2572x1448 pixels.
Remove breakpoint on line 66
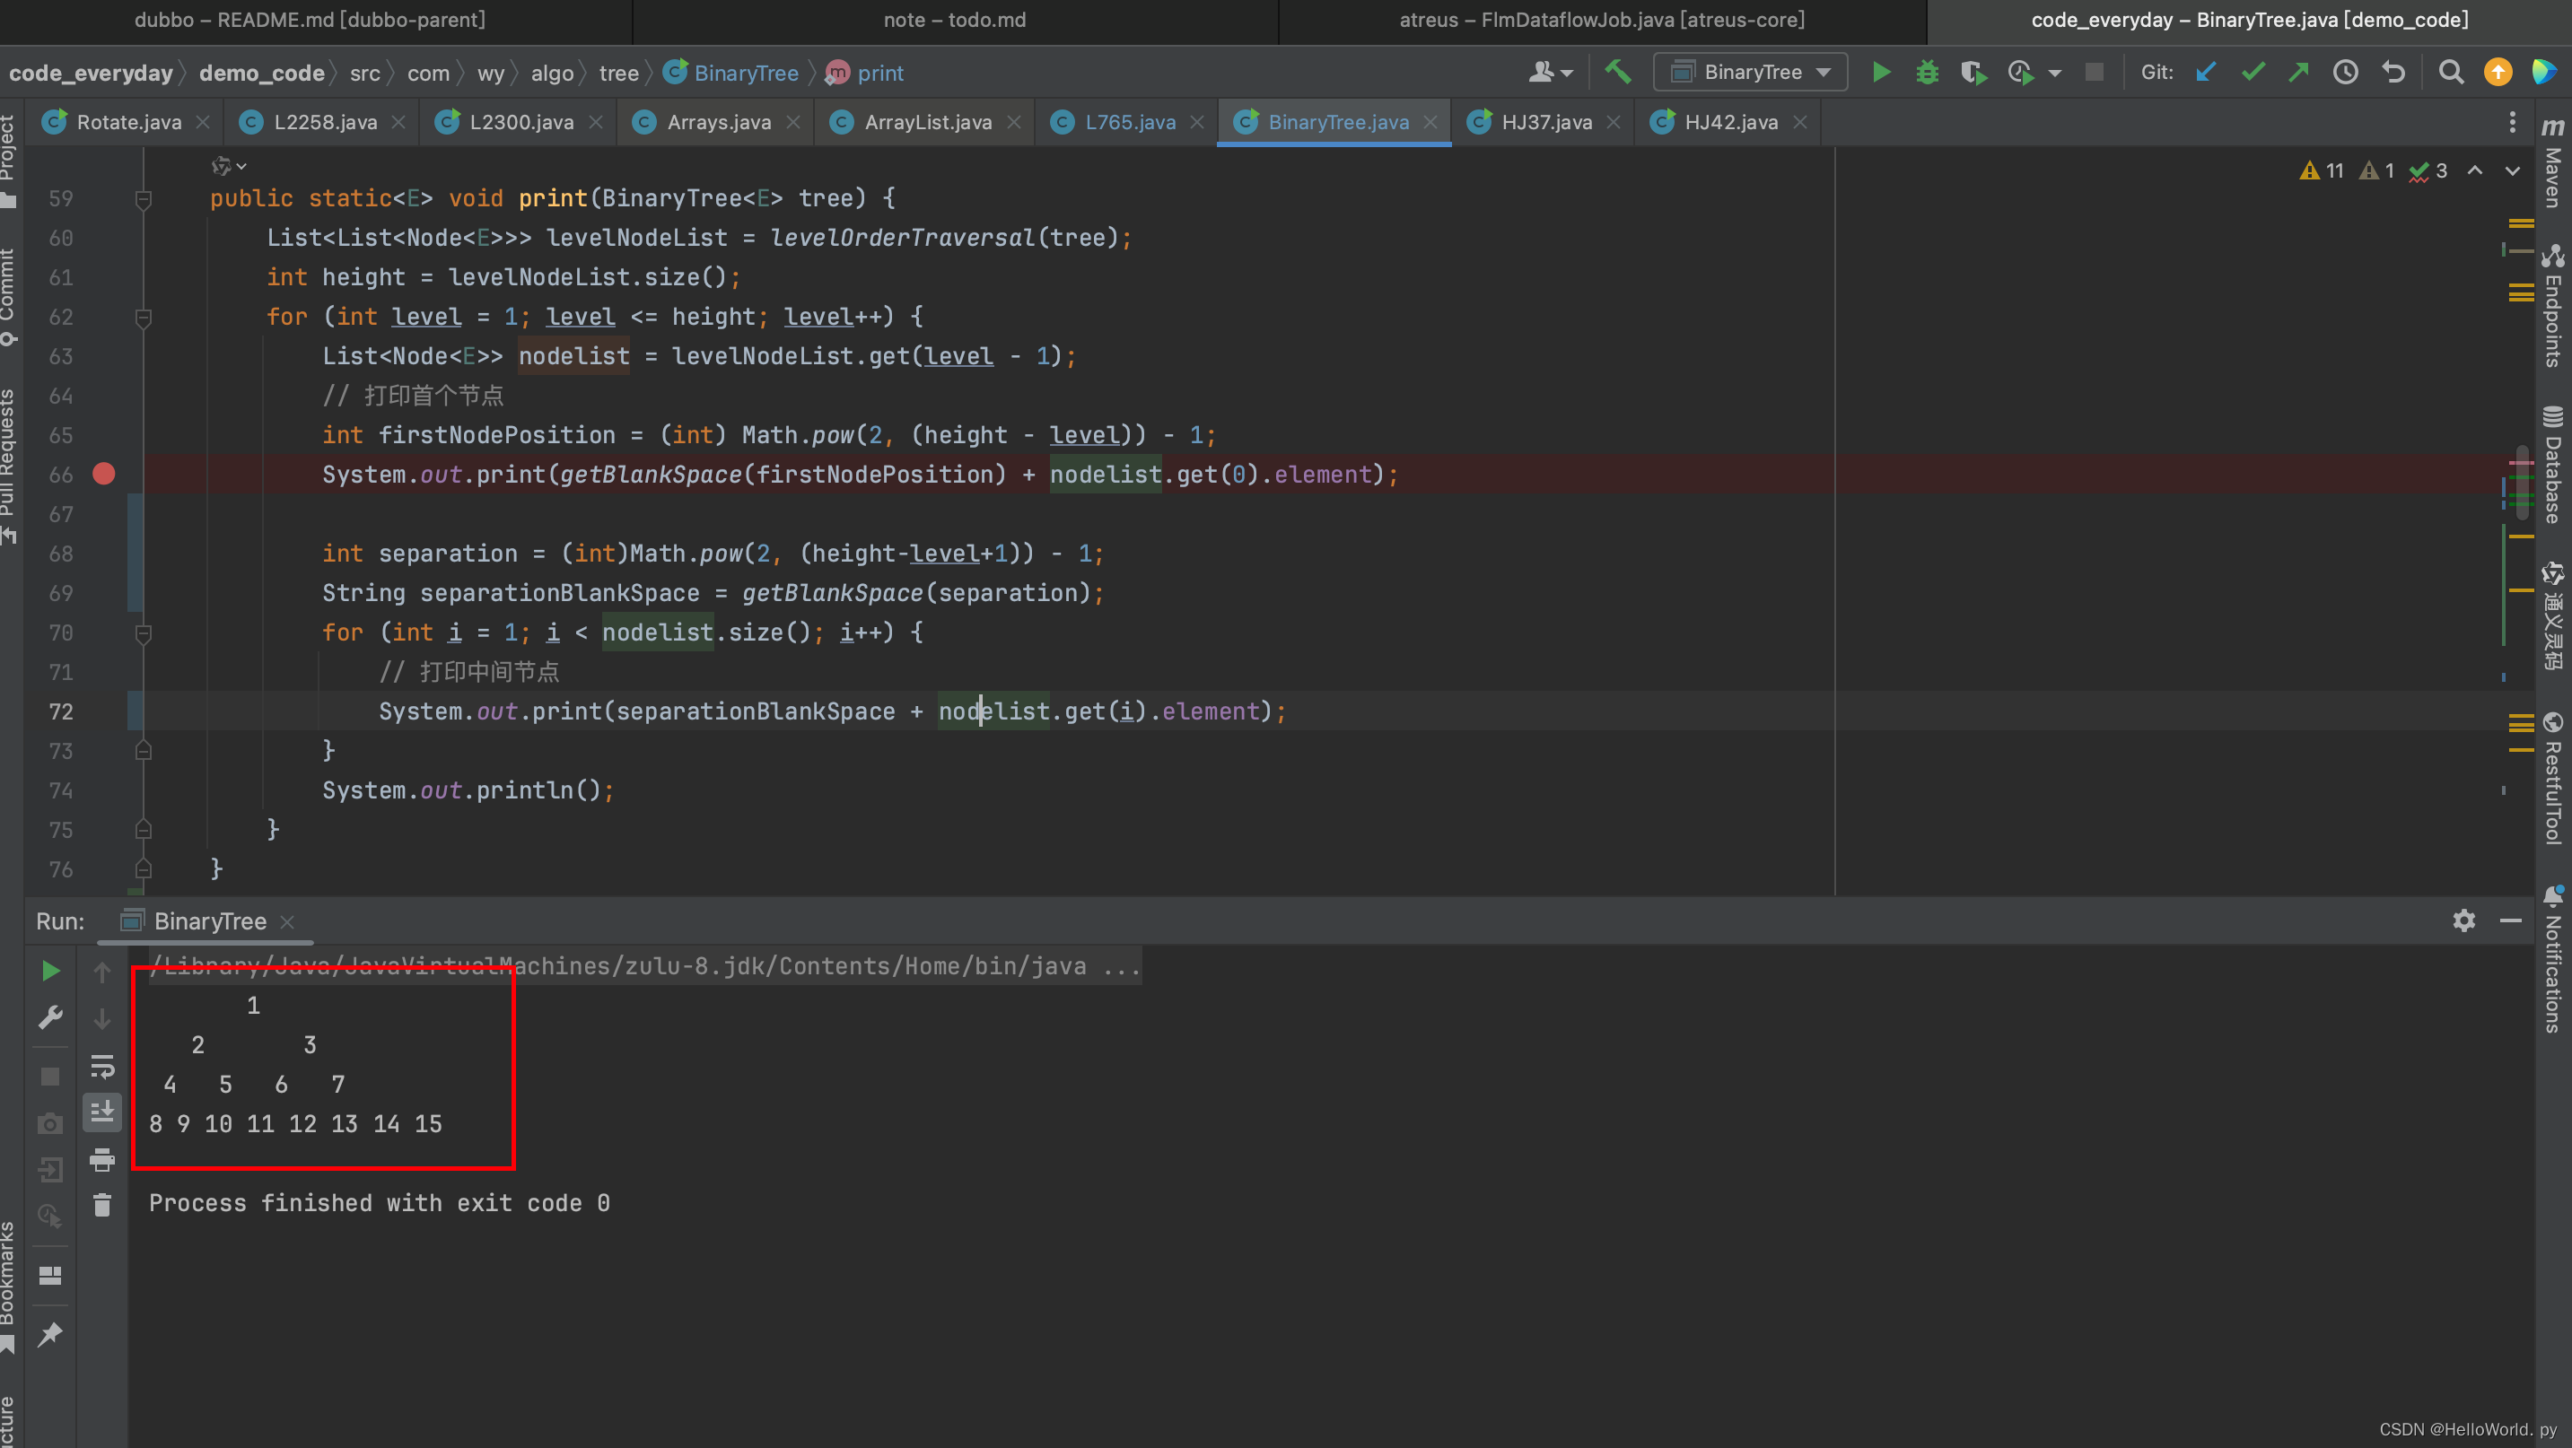pos(104,474)
